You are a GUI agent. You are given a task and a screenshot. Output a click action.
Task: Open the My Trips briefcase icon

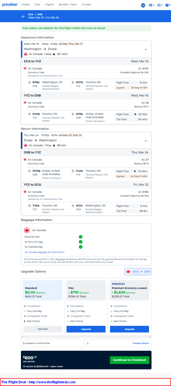pos(160,5)
